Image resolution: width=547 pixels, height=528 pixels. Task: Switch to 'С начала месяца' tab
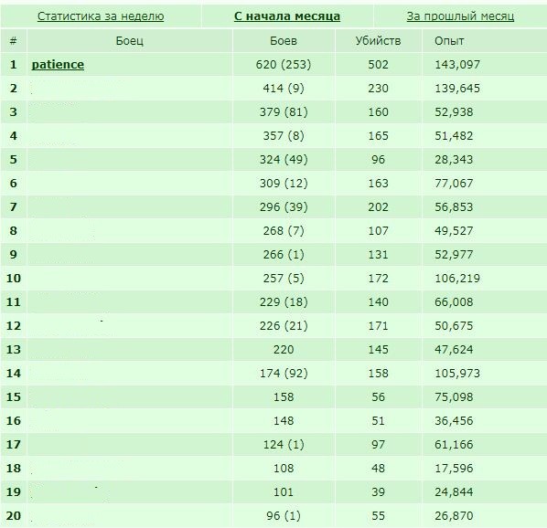(286, 16)
